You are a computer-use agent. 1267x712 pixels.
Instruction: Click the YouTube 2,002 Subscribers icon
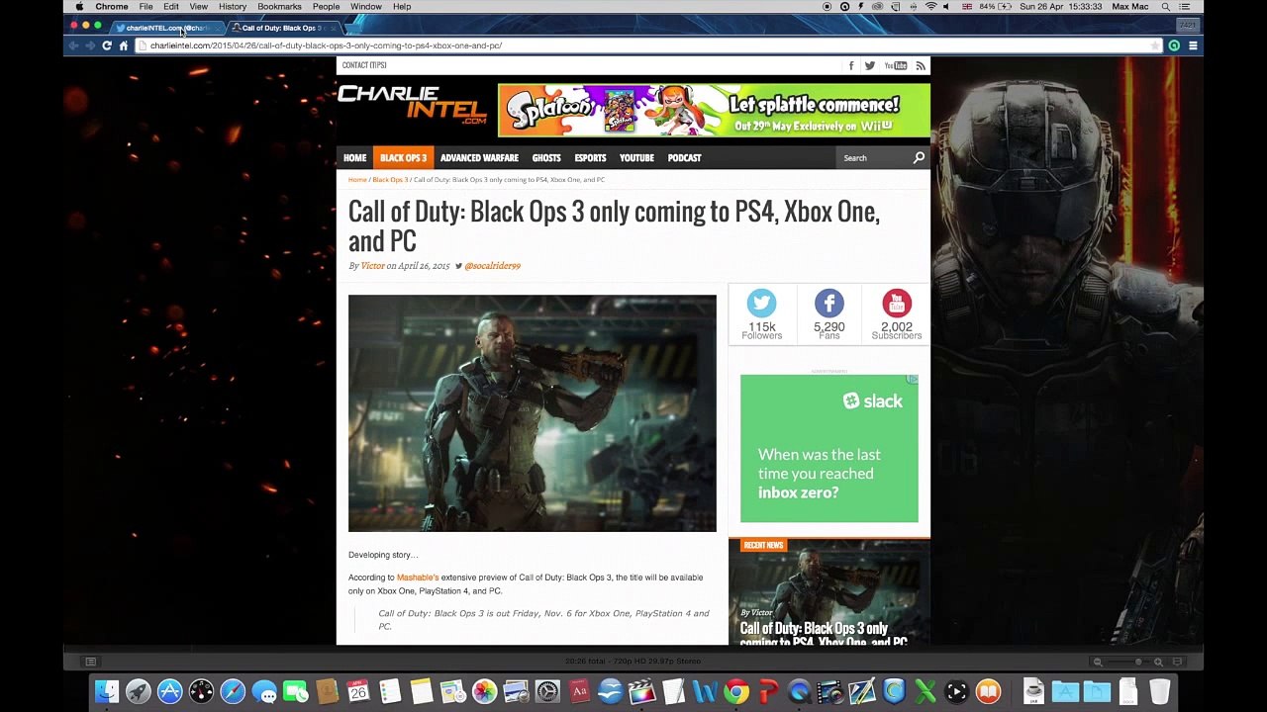tap(897, 304)
